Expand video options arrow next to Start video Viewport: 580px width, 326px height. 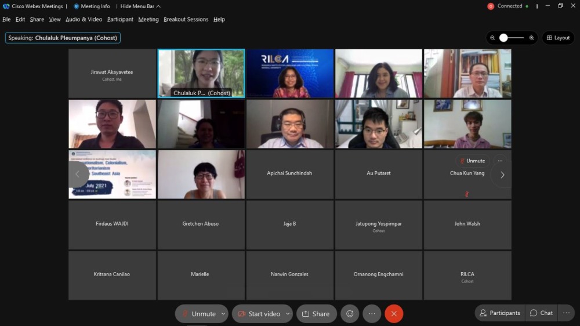click(x=286, y=314)
